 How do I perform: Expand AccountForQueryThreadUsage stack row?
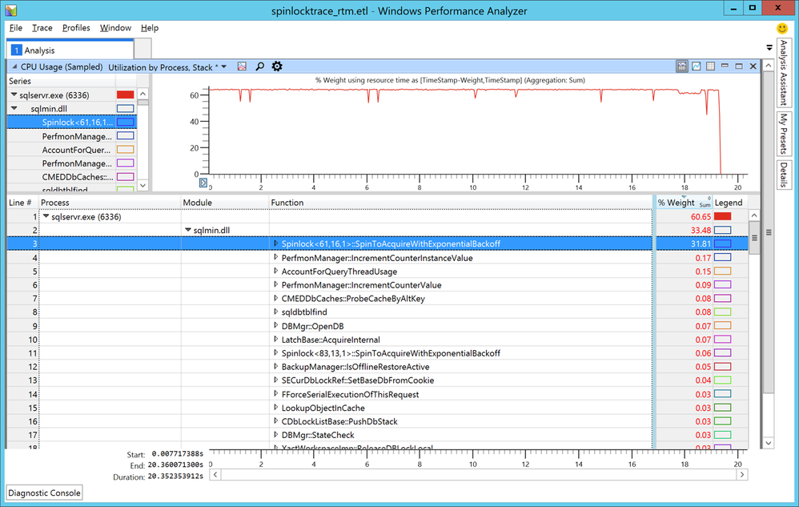(275, 272)
